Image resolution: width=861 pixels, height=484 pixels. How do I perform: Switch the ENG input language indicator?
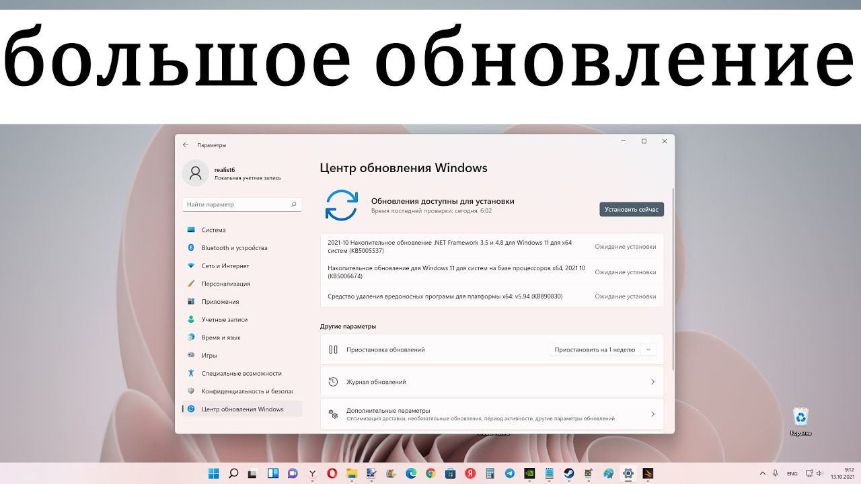(x=792, y=473)
